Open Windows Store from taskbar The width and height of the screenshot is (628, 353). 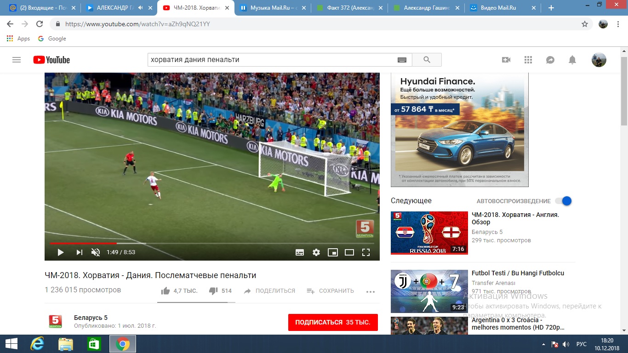pos(94,344)
